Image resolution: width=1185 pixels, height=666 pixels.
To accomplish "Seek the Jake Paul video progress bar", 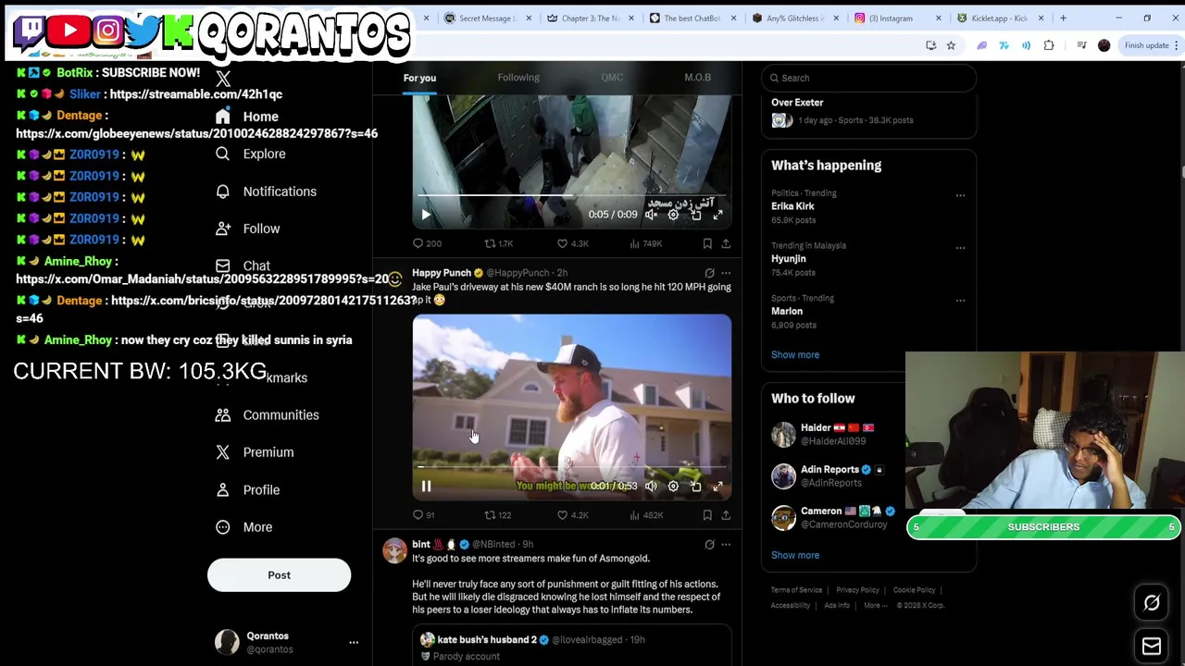I will (571, 467).
